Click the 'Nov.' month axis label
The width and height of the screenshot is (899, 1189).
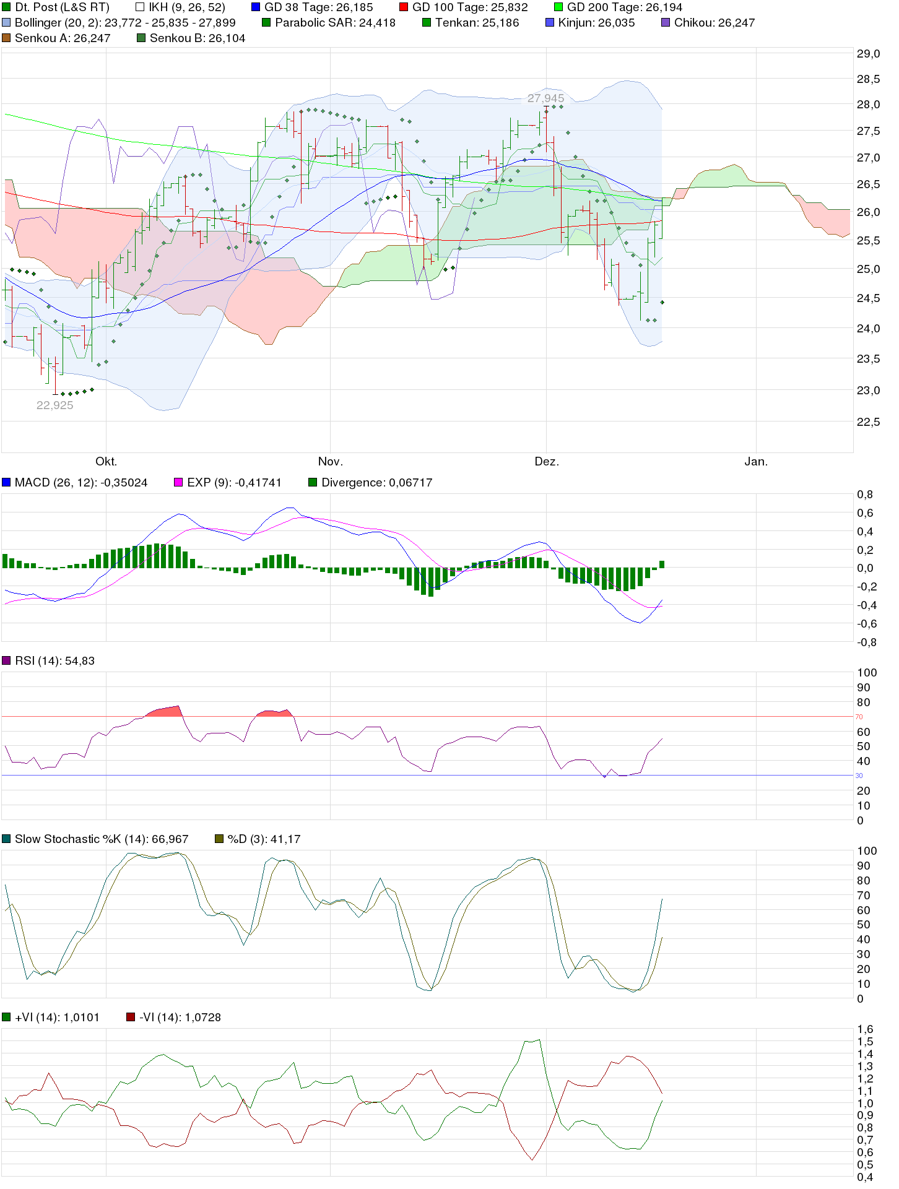point(330,462)
